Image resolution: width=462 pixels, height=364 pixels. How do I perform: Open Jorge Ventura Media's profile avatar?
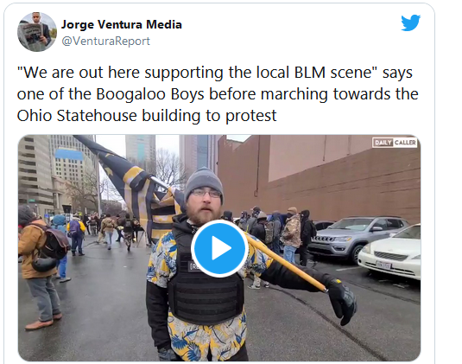[x=37, y=32]
